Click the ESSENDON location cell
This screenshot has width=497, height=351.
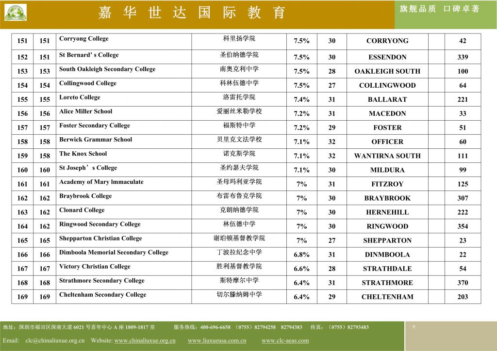[387, 57]
